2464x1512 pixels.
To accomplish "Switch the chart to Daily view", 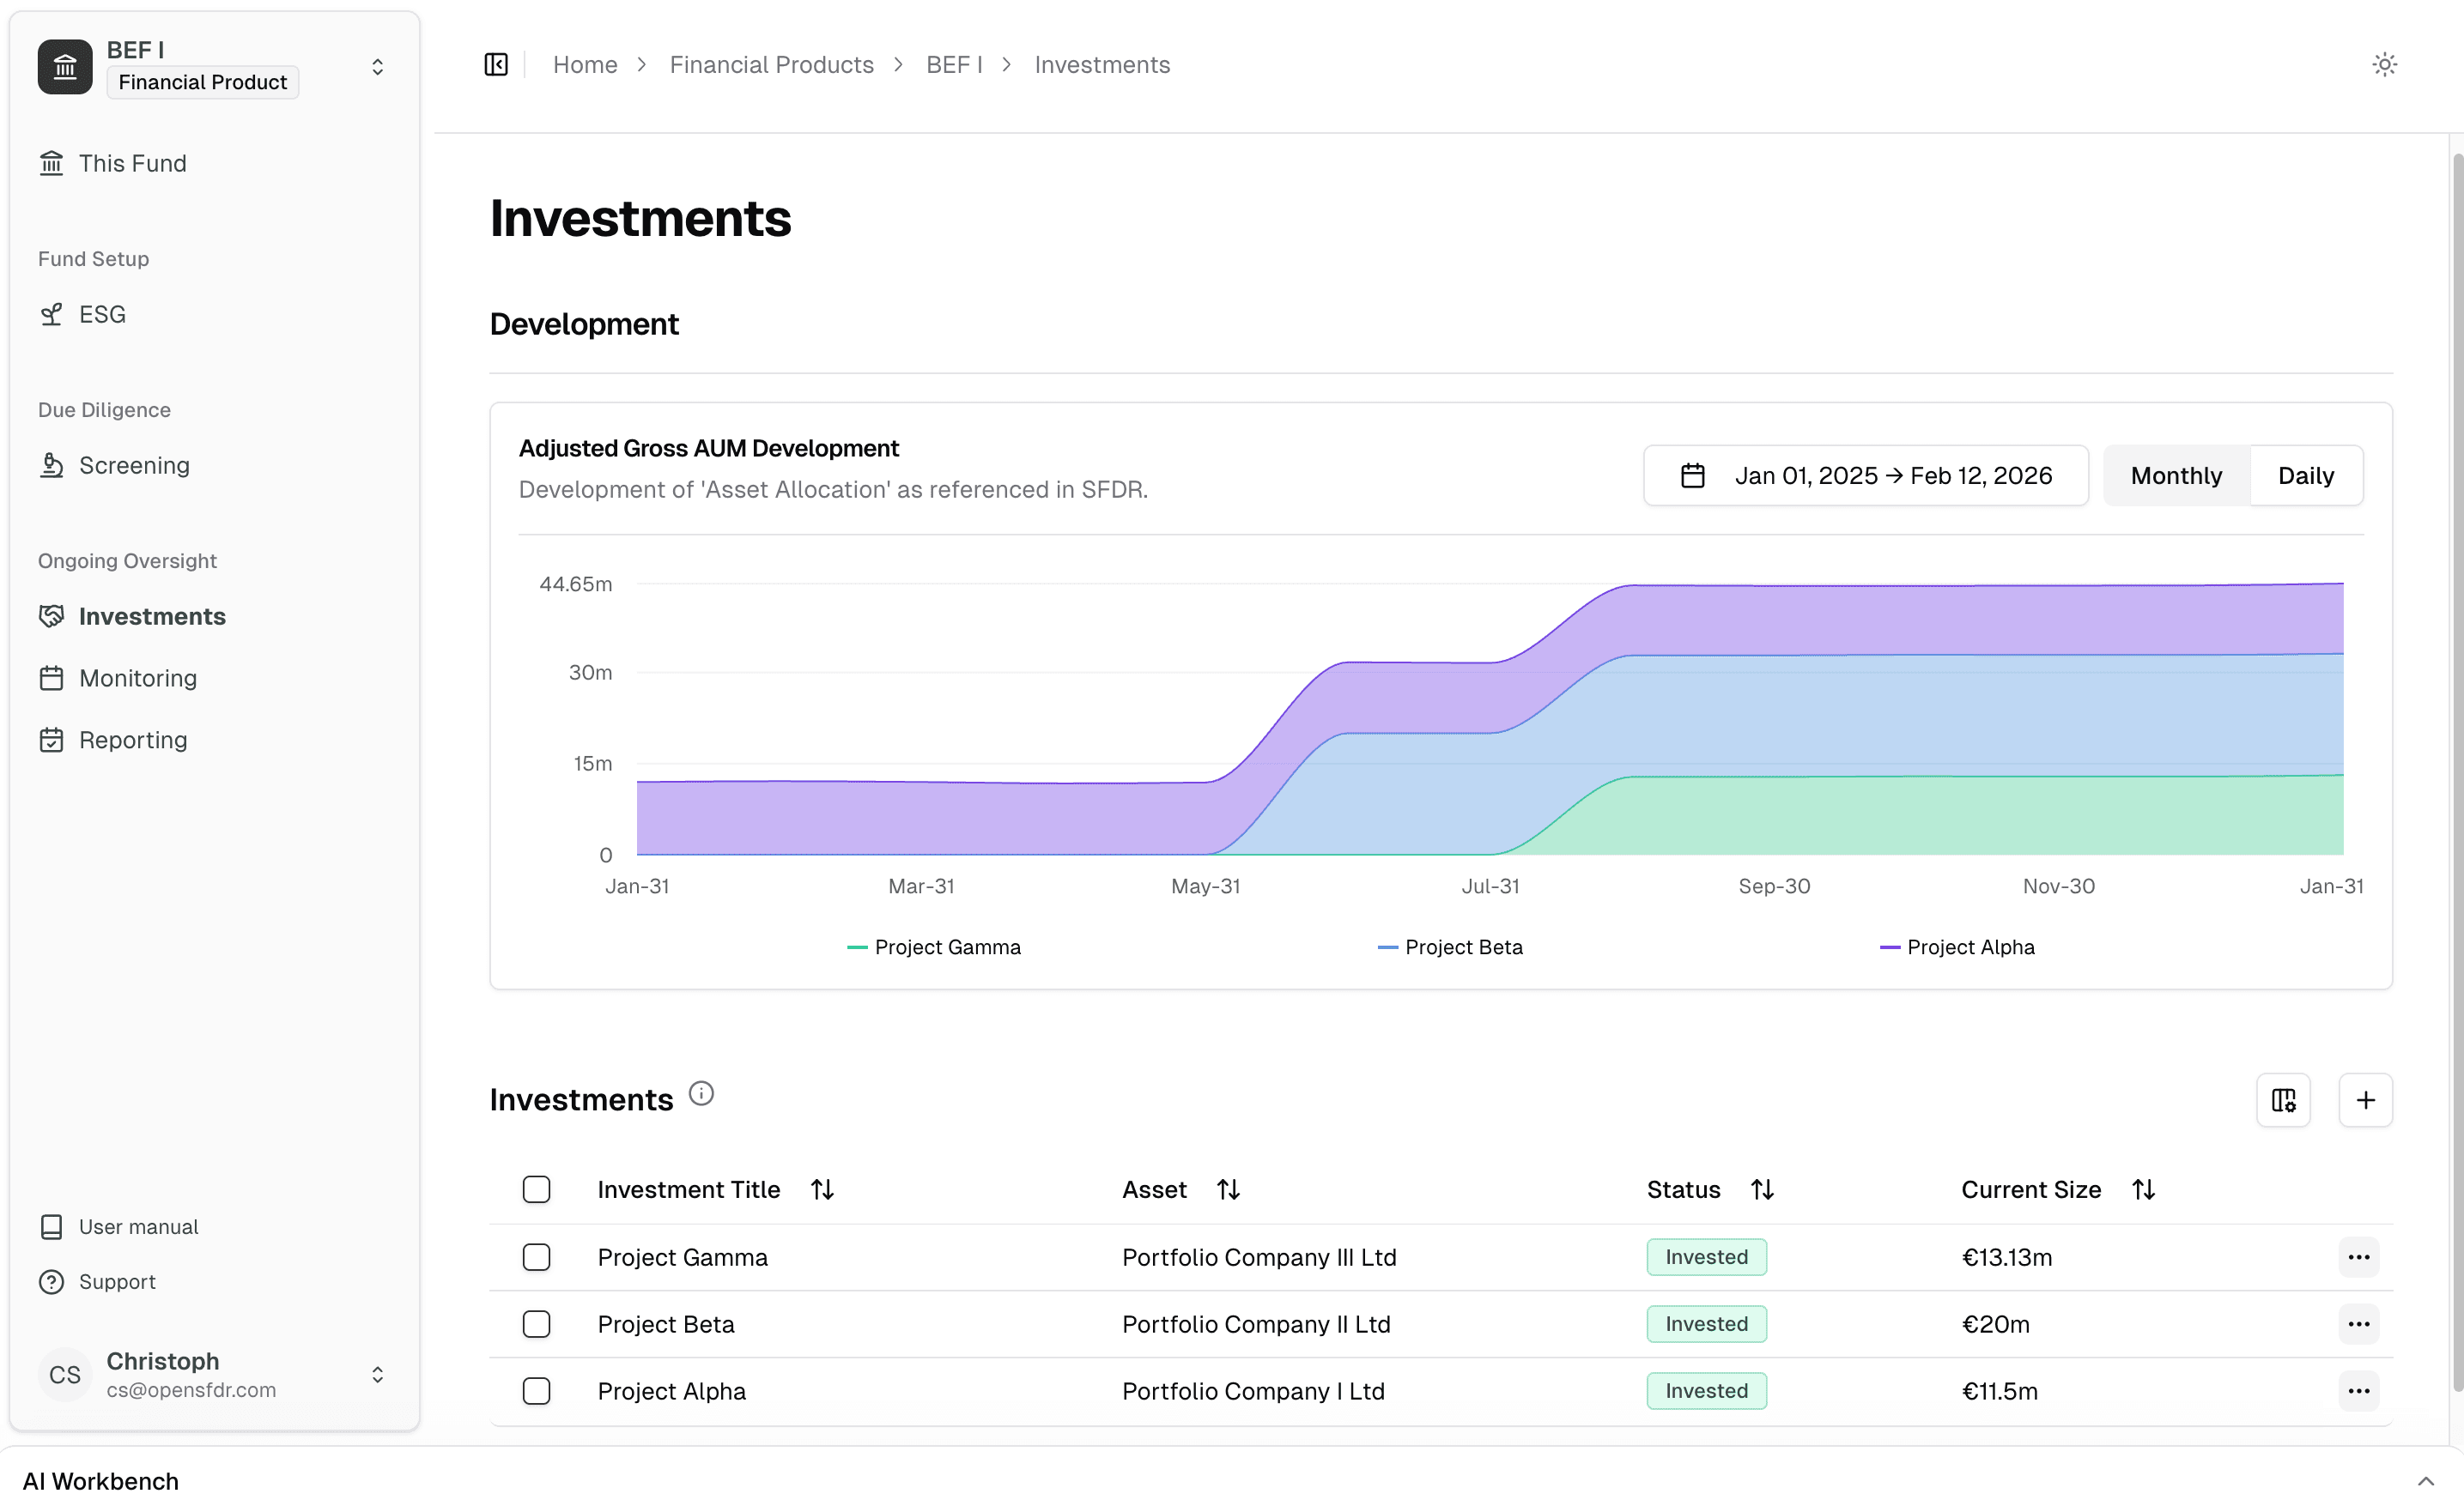I will pos(2305,475).
